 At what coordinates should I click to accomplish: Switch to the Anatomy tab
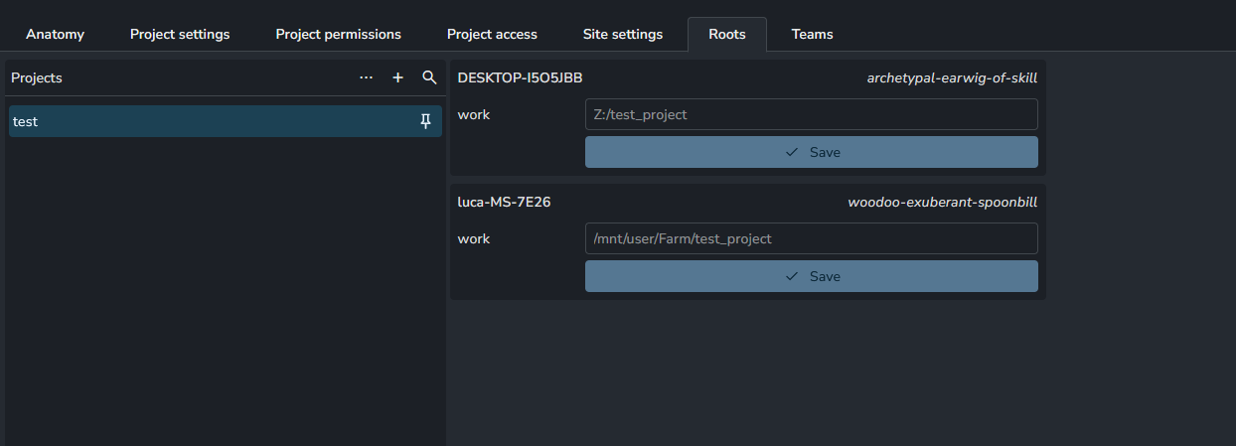click(55, 34)
